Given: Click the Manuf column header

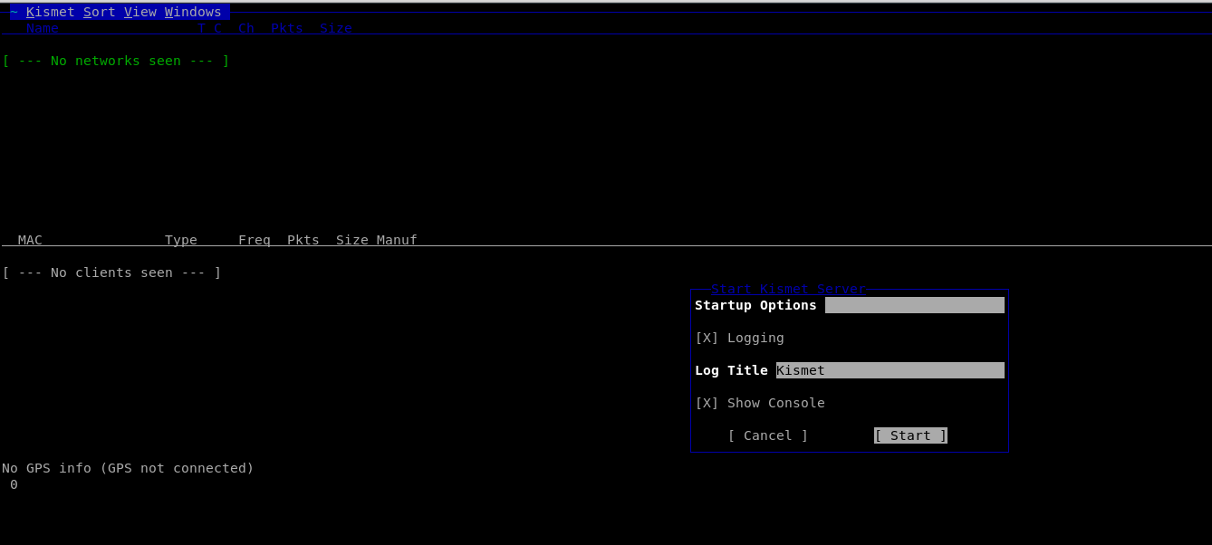Looking at the screenshot, I should click(x=397, y=240).
